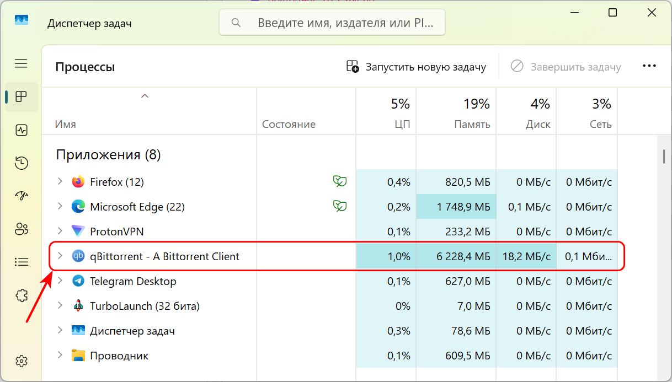This screenshot has height=382, width=672.
Task: Expand the Telegram Desktop process row
Action: tap(60, 281)
